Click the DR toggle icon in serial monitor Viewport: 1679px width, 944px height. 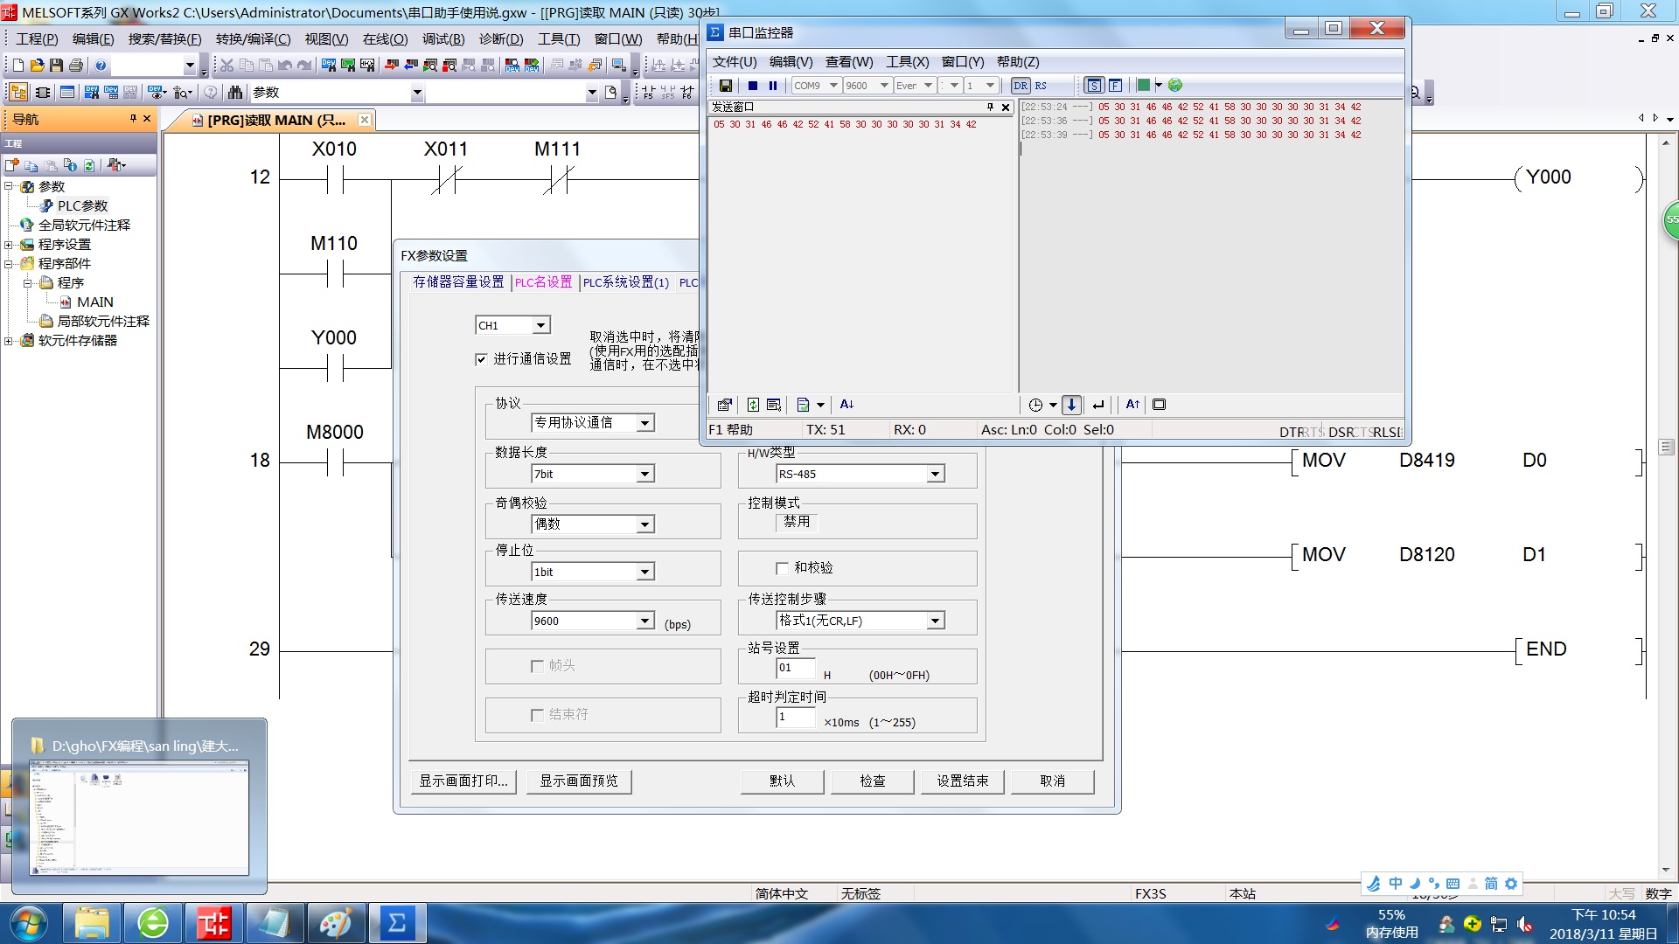tap(1021, 86)
